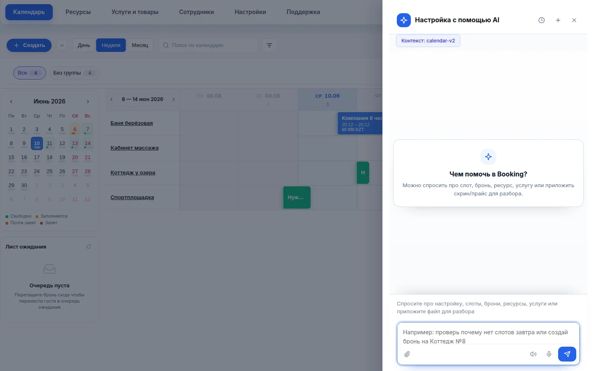Viewport: 594px width, 371px height.
Task: Collapse sidebar with double chevron button
Action: [62, 45]
